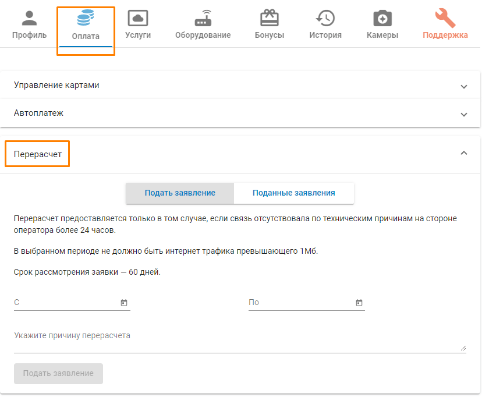
Task: Go to the Оборудование tab label
Action: coord(203,35)
